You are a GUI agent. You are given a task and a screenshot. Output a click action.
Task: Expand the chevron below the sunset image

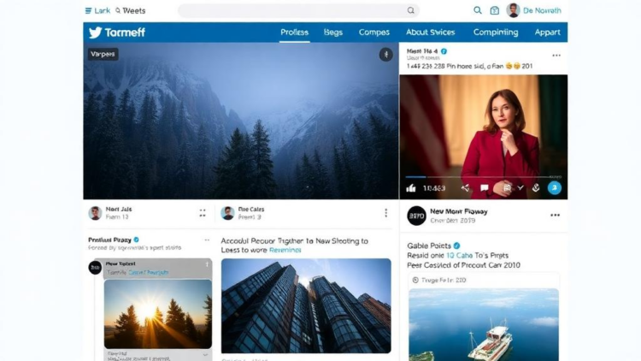pos(205,355)
